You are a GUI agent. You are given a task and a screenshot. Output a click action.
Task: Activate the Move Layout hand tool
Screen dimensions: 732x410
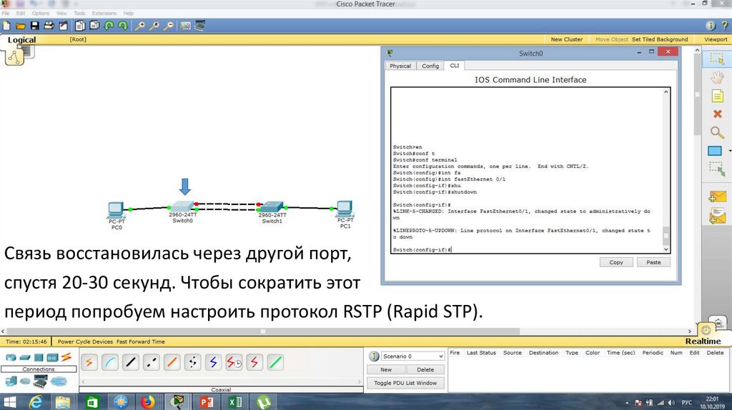coord(717,77)
